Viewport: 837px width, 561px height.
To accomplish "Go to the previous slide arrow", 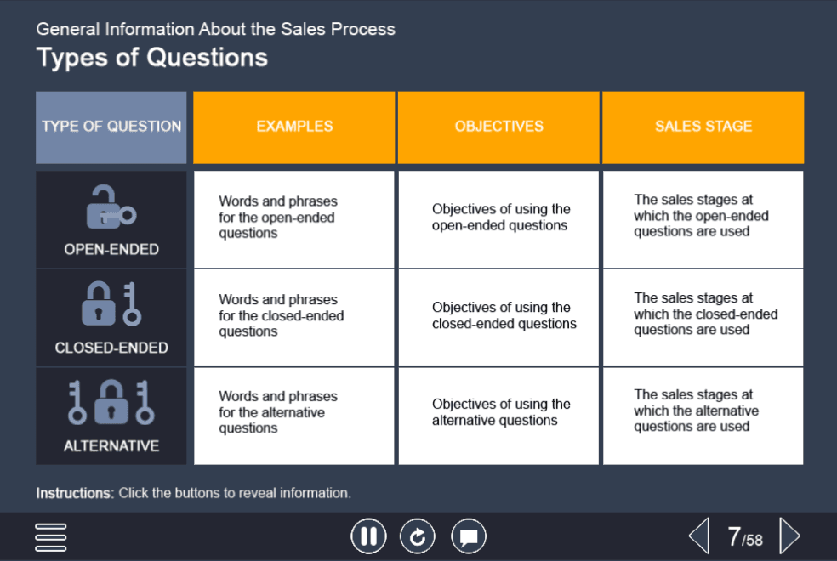I will (699, 536).
